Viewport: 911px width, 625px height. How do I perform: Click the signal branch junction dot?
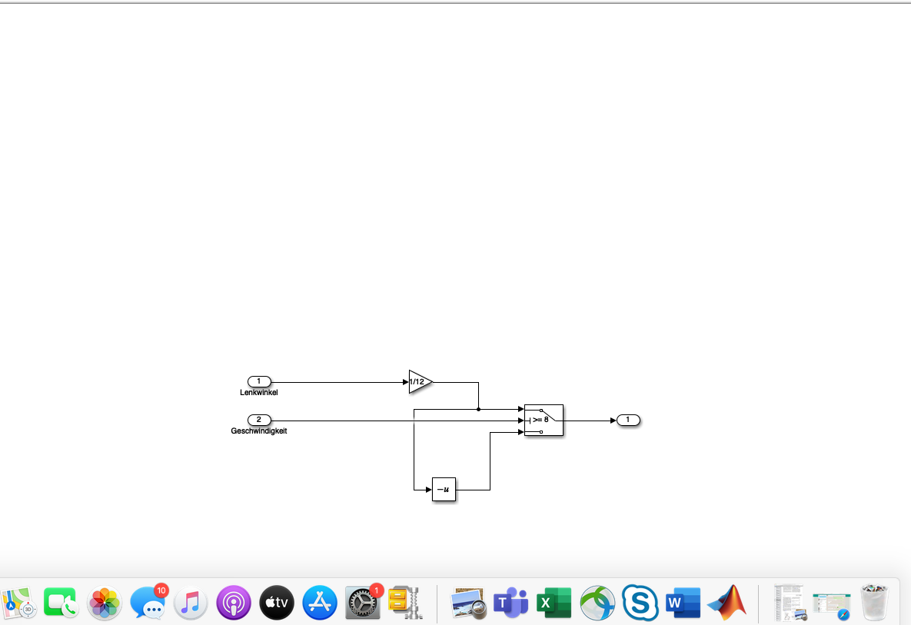point(478,410)
